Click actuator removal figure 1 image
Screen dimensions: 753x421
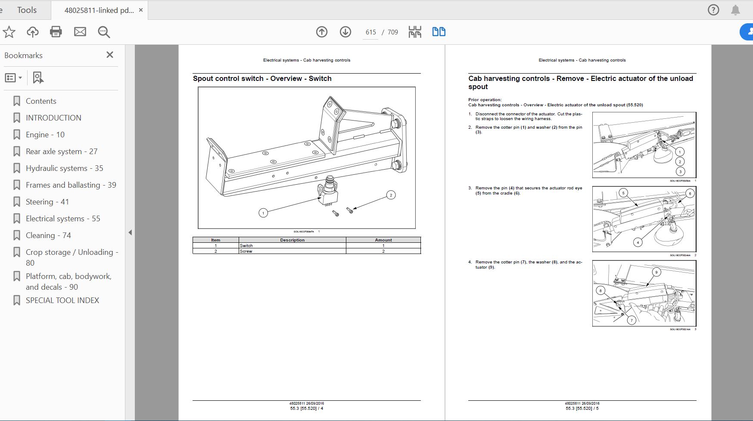coord(644,145)
